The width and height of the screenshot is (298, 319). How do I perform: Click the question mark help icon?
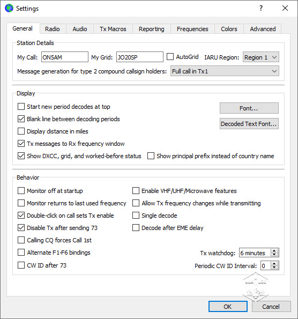261,8
